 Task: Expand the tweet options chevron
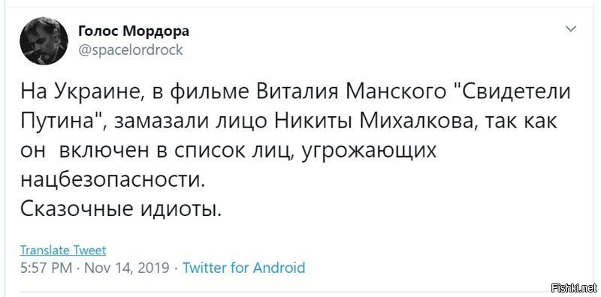click(x=571, y=28)
